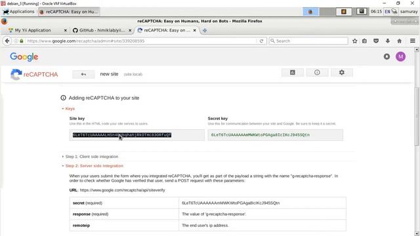This screenshot has width=420, height=236.
Task: Select the reCAPTCHA window in taskbar
Action: [69, 12]
